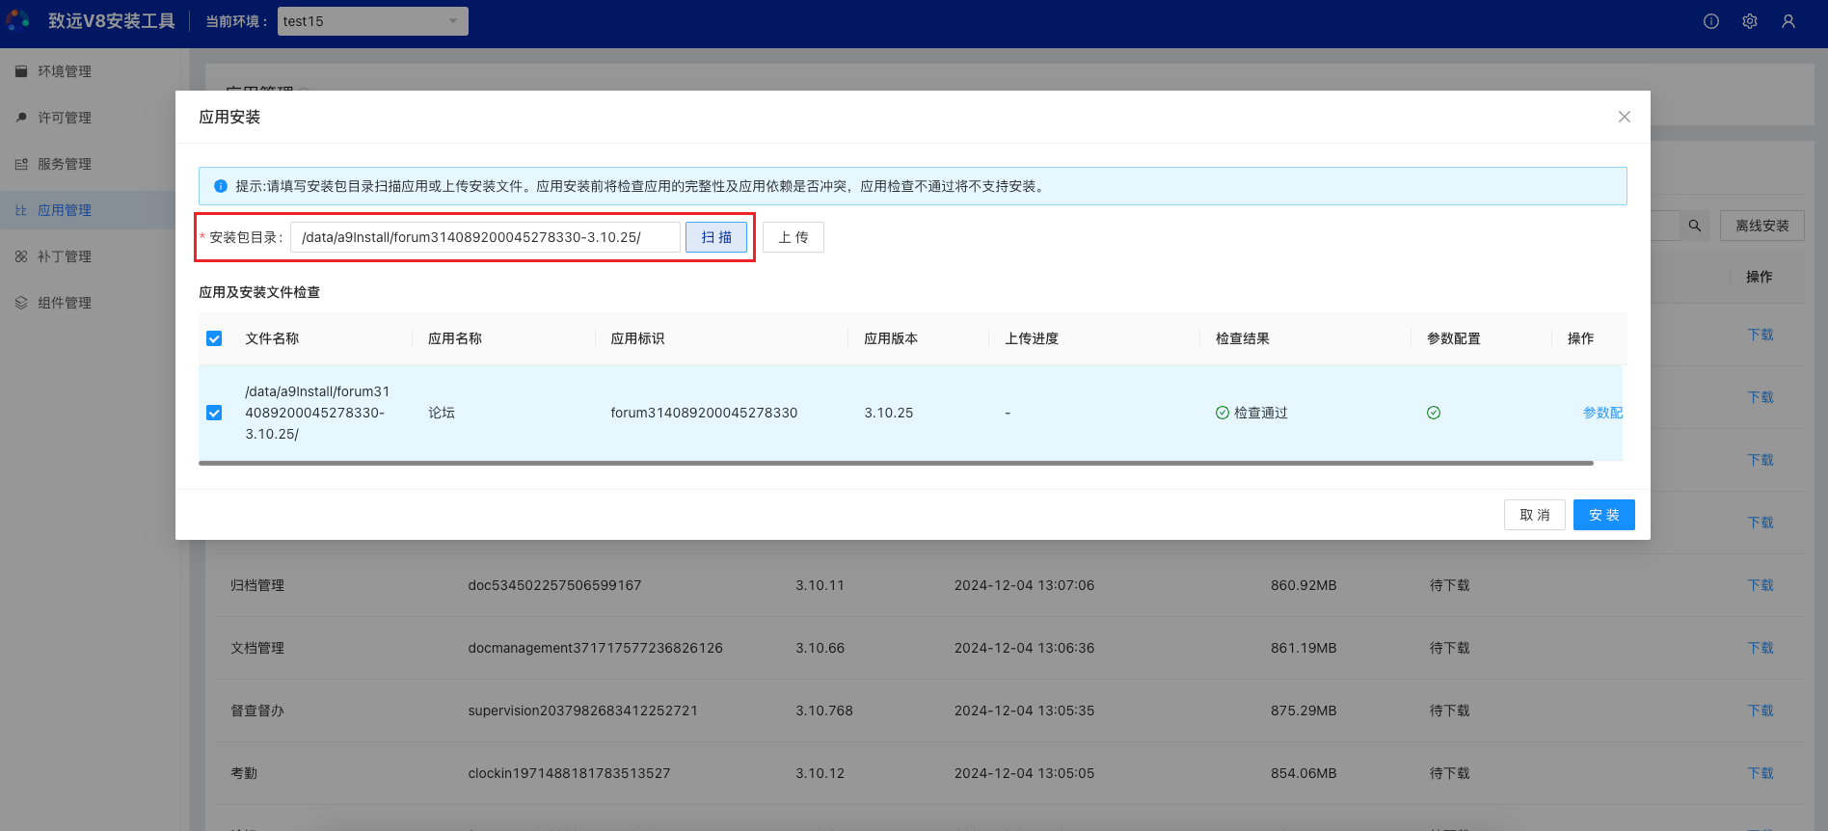Image resolution: width=1828 pixels, height=831 pixels.
Task: Open settings gear icon in header
Action: click(1750, 21)
